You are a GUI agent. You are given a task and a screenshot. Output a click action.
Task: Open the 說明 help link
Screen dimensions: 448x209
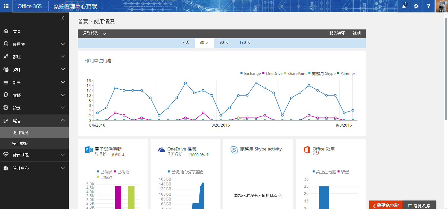tap(357, 33)
